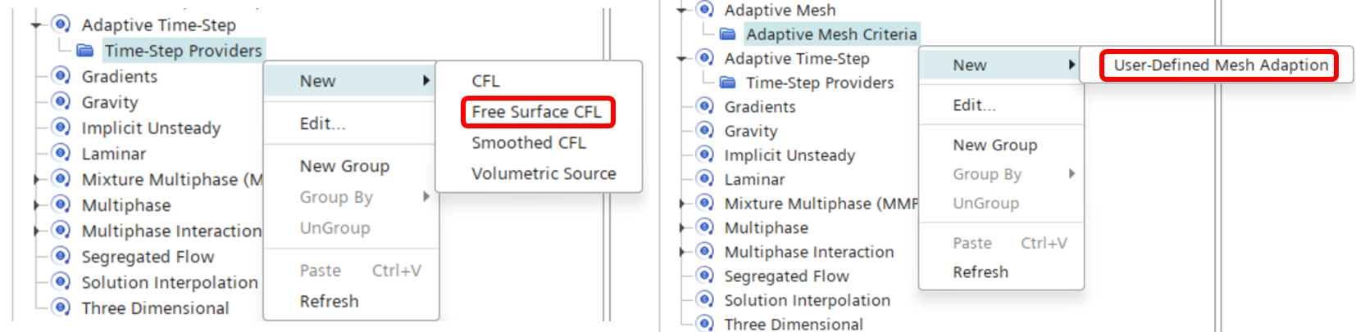1356x332 pixels.
Task: Click the Segregated Flow icon in right tree
Action: [705, 276]
